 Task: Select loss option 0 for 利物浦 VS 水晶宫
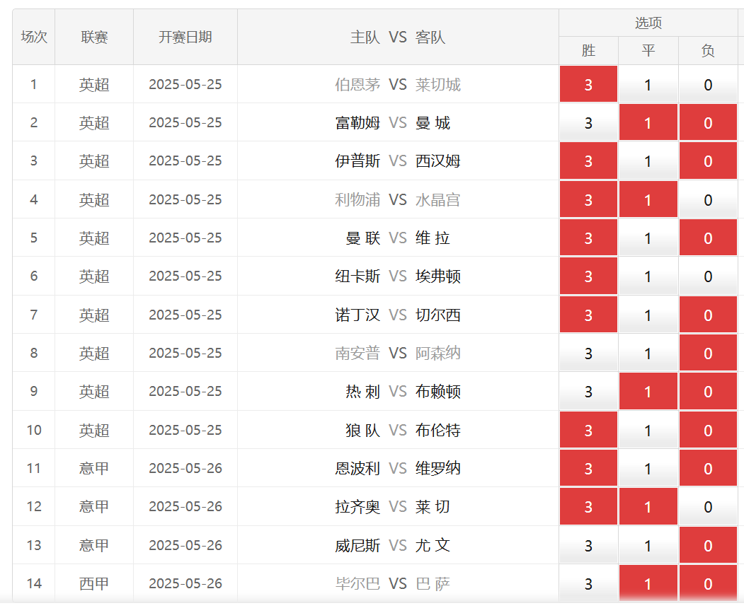click(x=708, y=199)
